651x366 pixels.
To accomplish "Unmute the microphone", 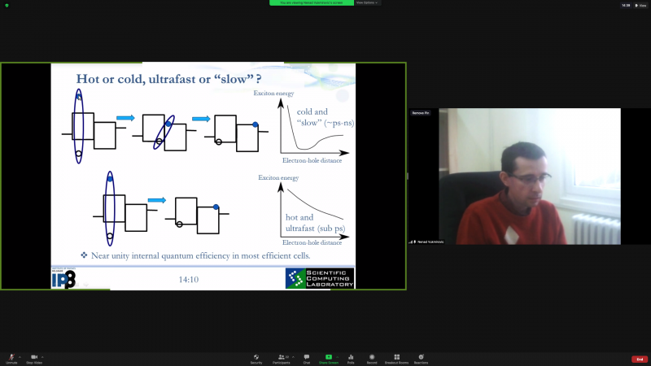I will click(x=11, y=357).
